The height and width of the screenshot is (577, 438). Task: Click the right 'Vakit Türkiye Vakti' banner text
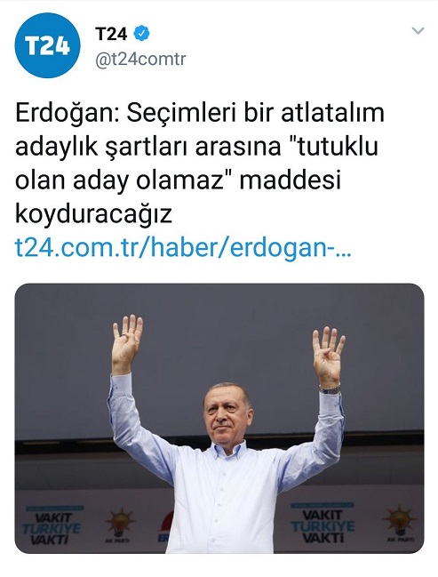pyautogui.click(x=323, y=525)
